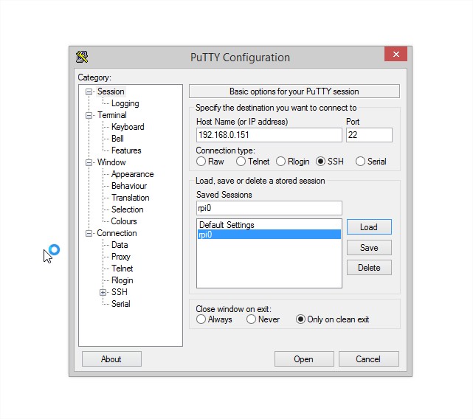Image resolution: width=473 pixels, height=419 pixels.
Task: Open Selection settings
Action: click(x=128, y=209)
